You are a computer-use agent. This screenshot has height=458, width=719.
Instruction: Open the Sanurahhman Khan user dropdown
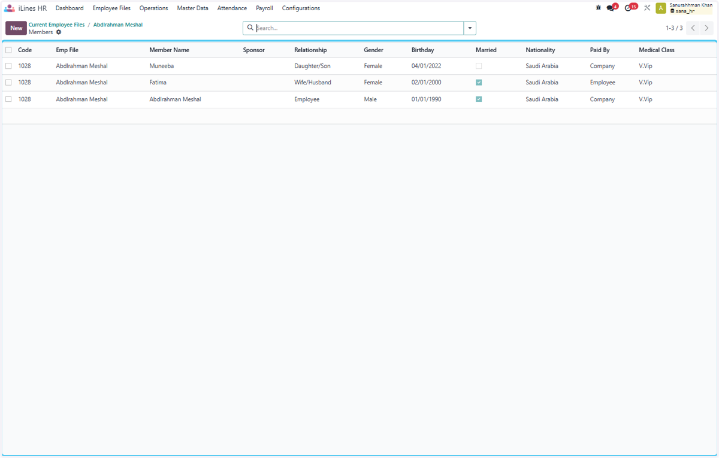[691, 8]
